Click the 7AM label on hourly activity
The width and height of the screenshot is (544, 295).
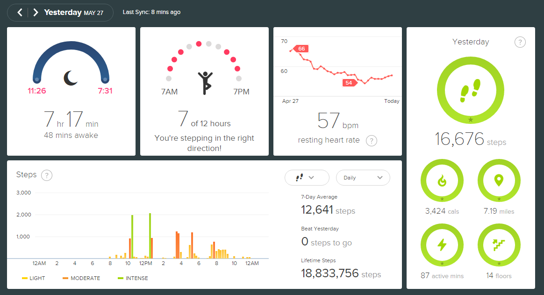pos(169,92)
